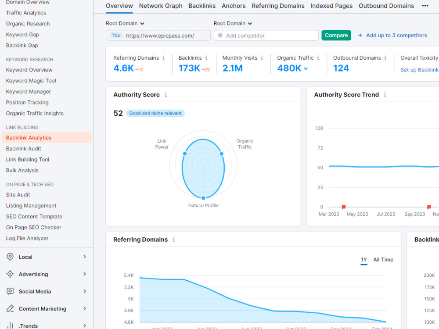The width and height of the screenshot is (439, 329).
Task: Open the first Root Domain dropdown
Action: tap(125, 23)
